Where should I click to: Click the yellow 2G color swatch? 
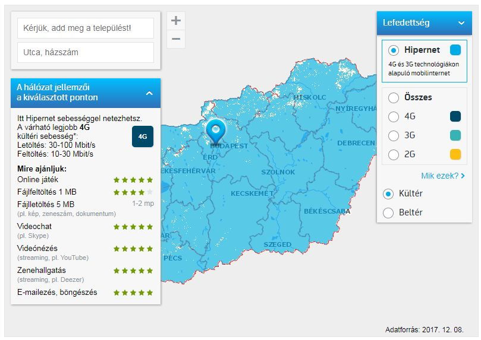click(x=455, y=154)
